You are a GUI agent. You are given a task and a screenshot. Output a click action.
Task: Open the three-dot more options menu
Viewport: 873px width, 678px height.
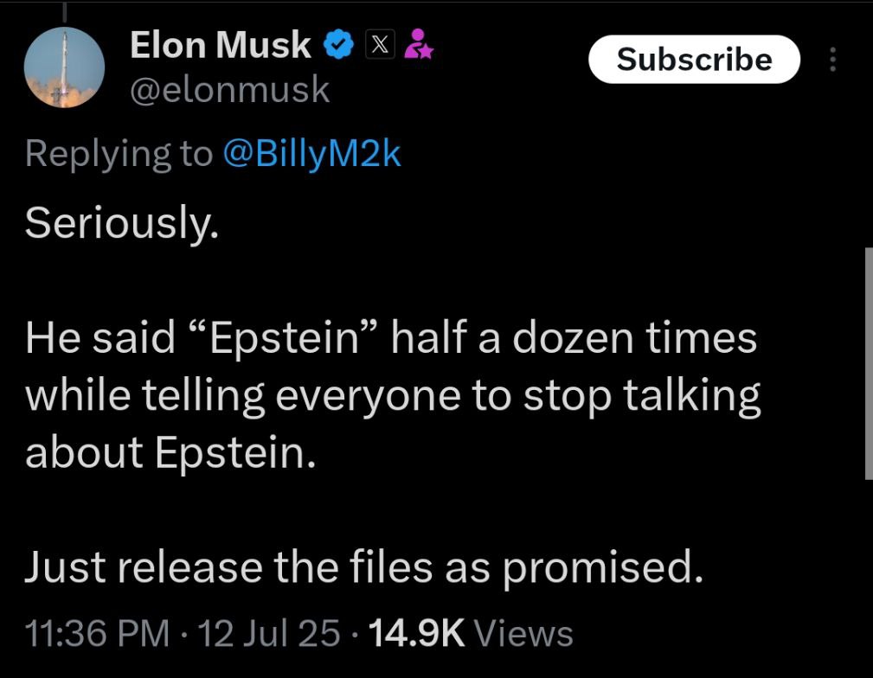point(833,59)
